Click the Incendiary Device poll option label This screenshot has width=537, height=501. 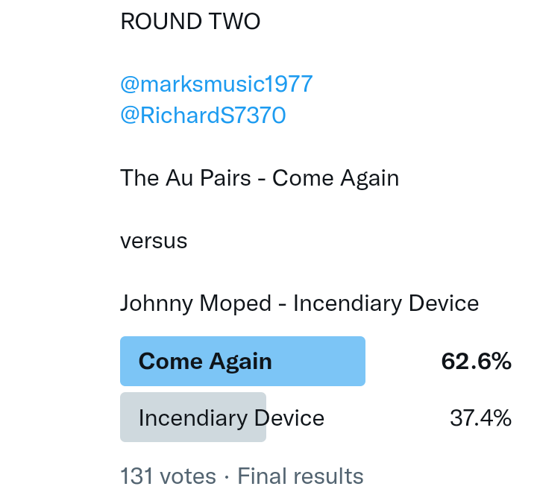(231, 418)
